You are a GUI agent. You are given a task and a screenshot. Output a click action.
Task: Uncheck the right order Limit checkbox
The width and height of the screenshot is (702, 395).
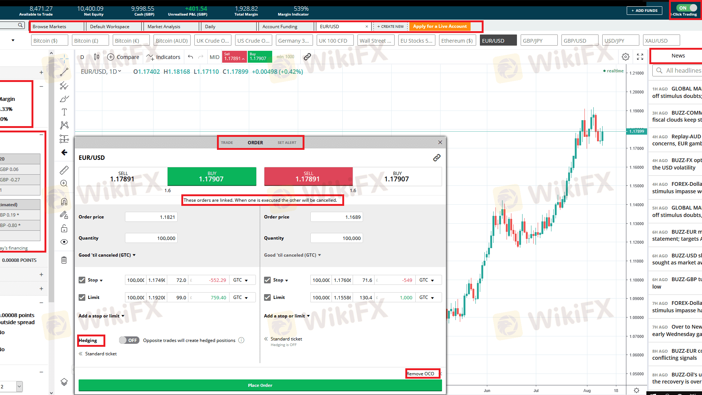(x=267, y=297)
